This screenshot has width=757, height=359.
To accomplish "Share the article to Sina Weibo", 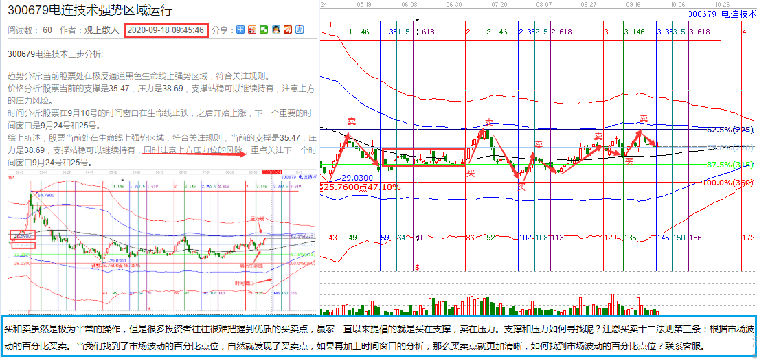I will [x=252, y=30].
